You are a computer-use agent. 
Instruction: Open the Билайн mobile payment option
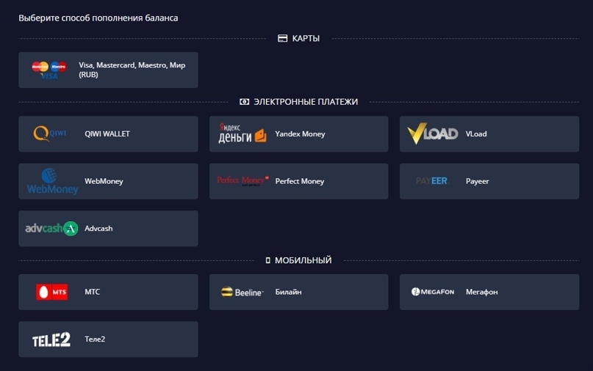coord(299,292)
